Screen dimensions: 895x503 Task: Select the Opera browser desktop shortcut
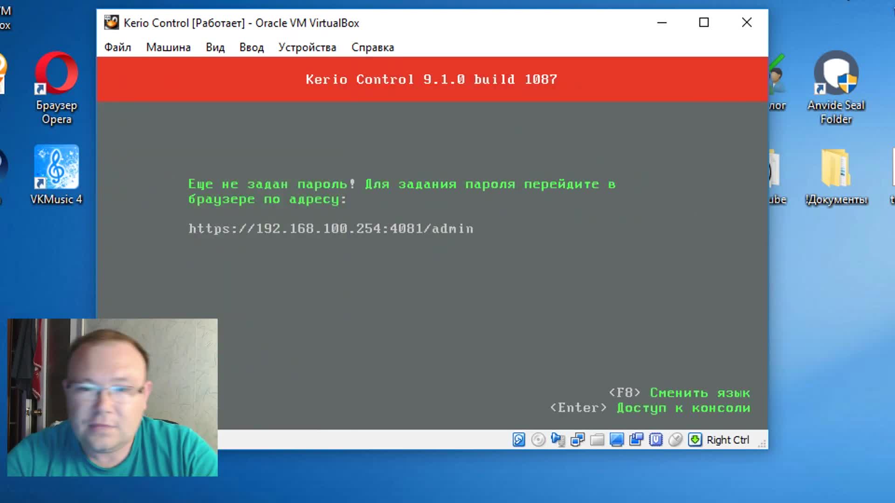[56, 88]
